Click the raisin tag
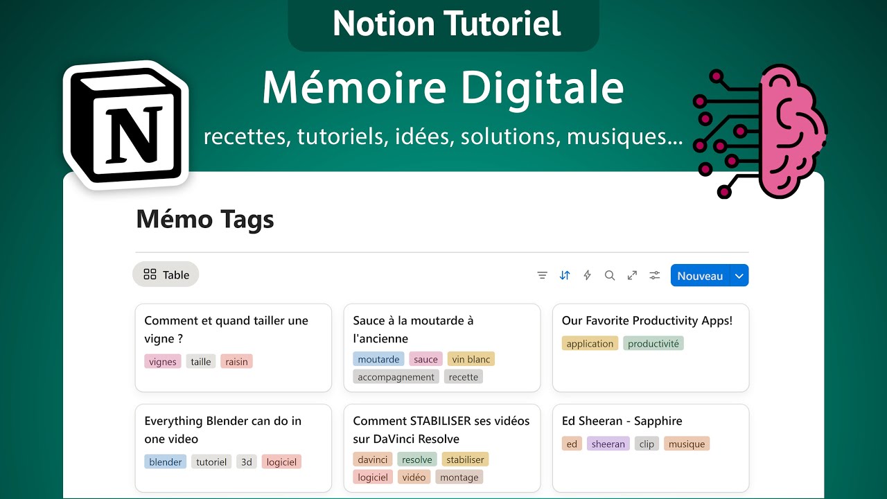Screen dimensions: 887x499 236,361
